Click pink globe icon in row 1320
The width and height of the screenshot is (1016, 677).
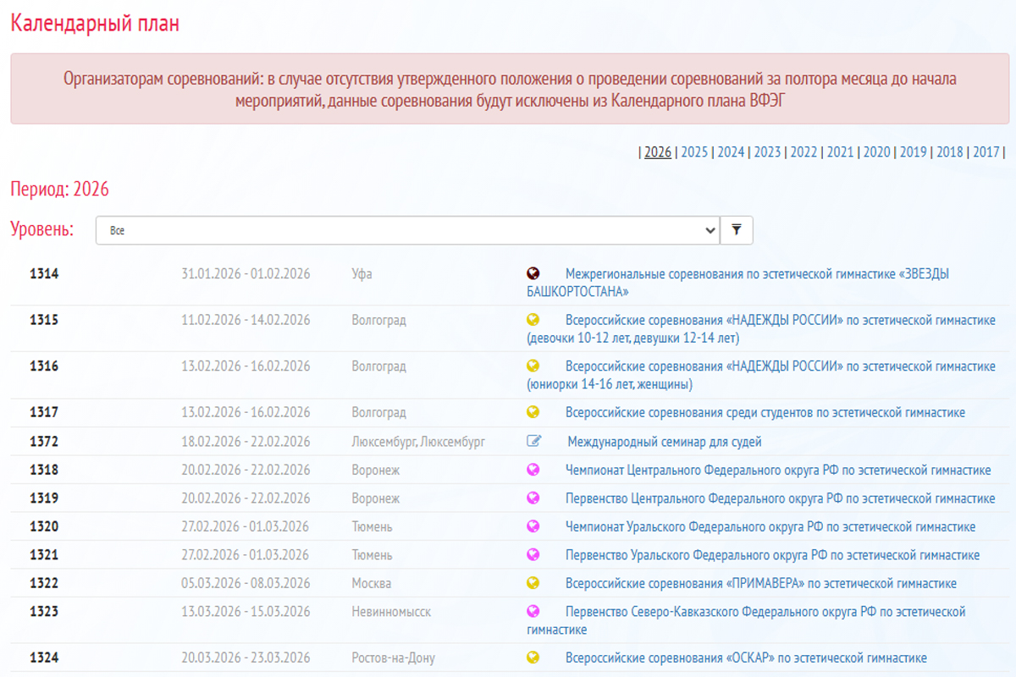(533, 526)
